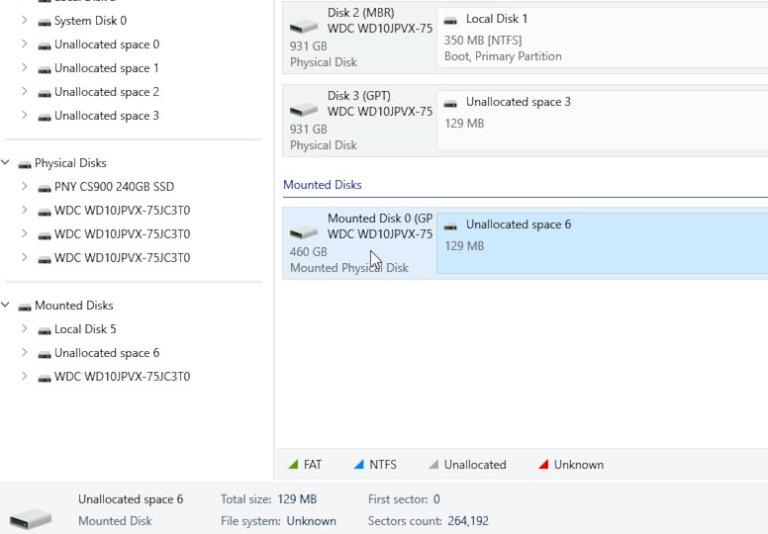Viewport: 768px width, 534px height.
Task: Collapse the Physical Disks section
Action: 5,162
